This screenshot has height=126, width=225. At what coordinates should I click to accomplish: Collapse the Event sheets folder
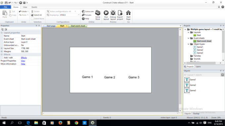[x=188, y=38]
